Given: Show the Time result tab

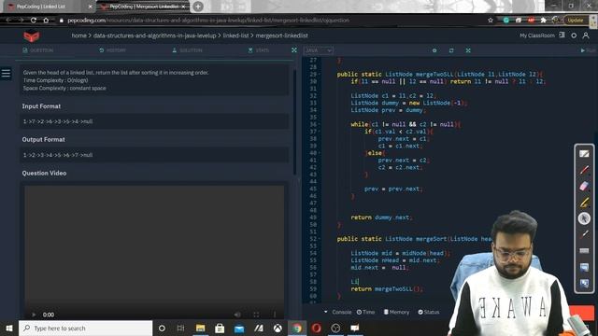Looking at the screenshot, I should point(365,312).
